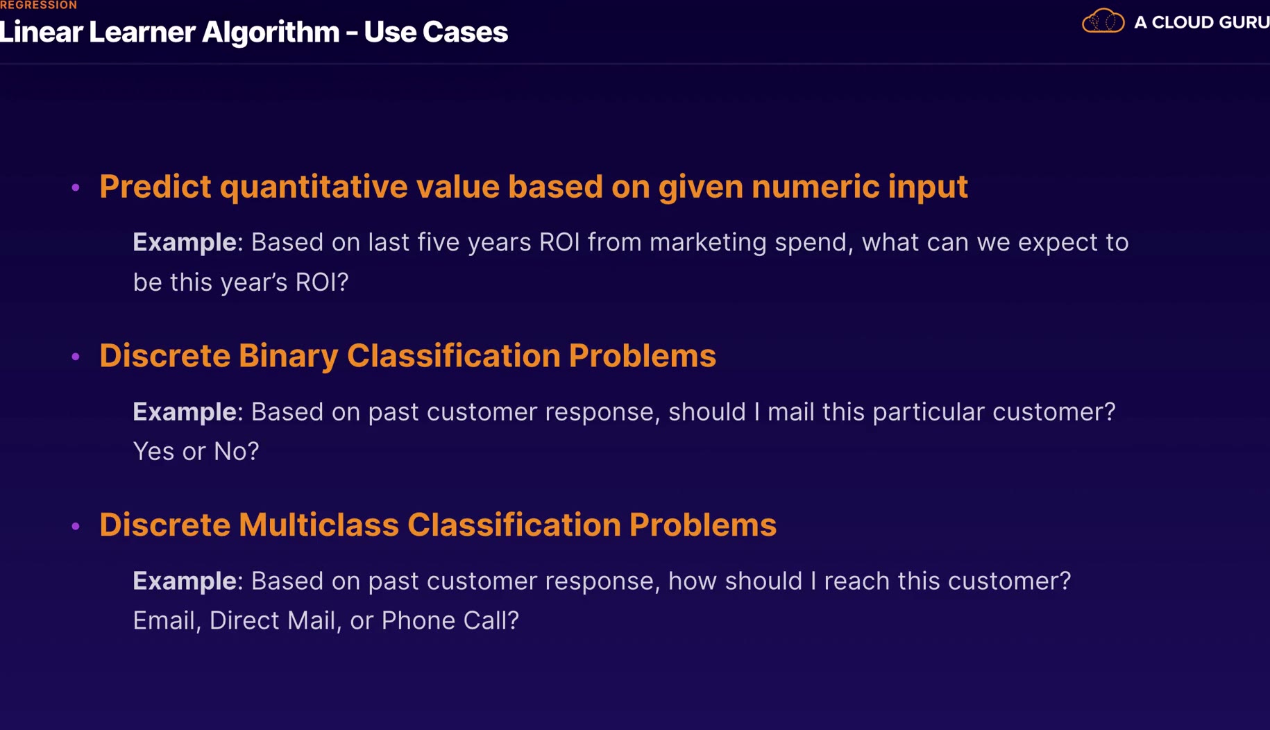Screen dimensions: 1270x730
Task: Click the bullet beside "Discrete Binary Classification Problems"
Action: [x=76, y=357]
